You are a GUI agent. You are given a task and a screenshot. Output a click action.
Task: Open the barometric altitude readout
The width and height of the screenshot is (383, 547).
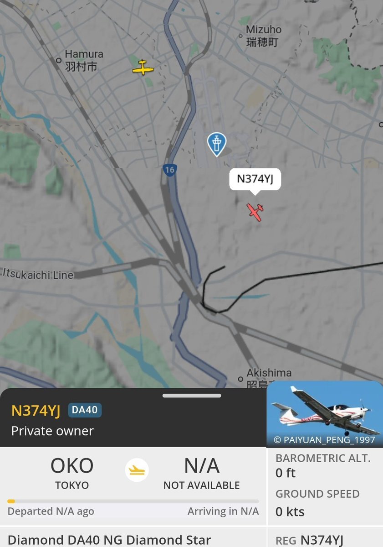[x=323, y=465]
